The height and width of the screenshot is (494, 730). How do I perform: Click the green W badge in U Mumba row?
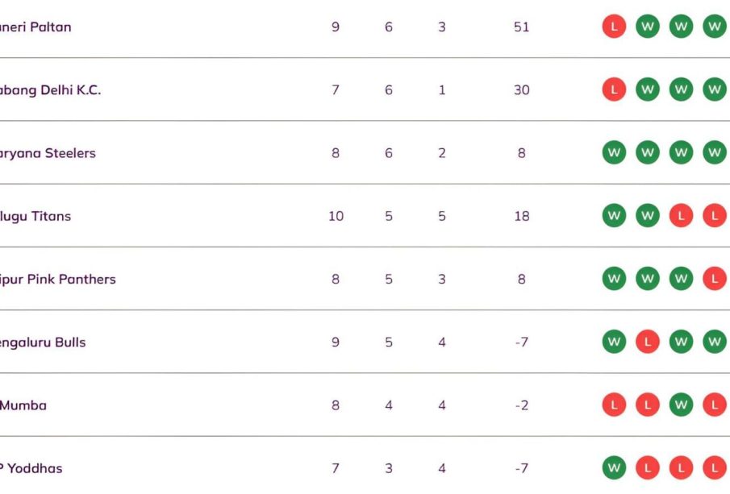[x=681, y=405]
